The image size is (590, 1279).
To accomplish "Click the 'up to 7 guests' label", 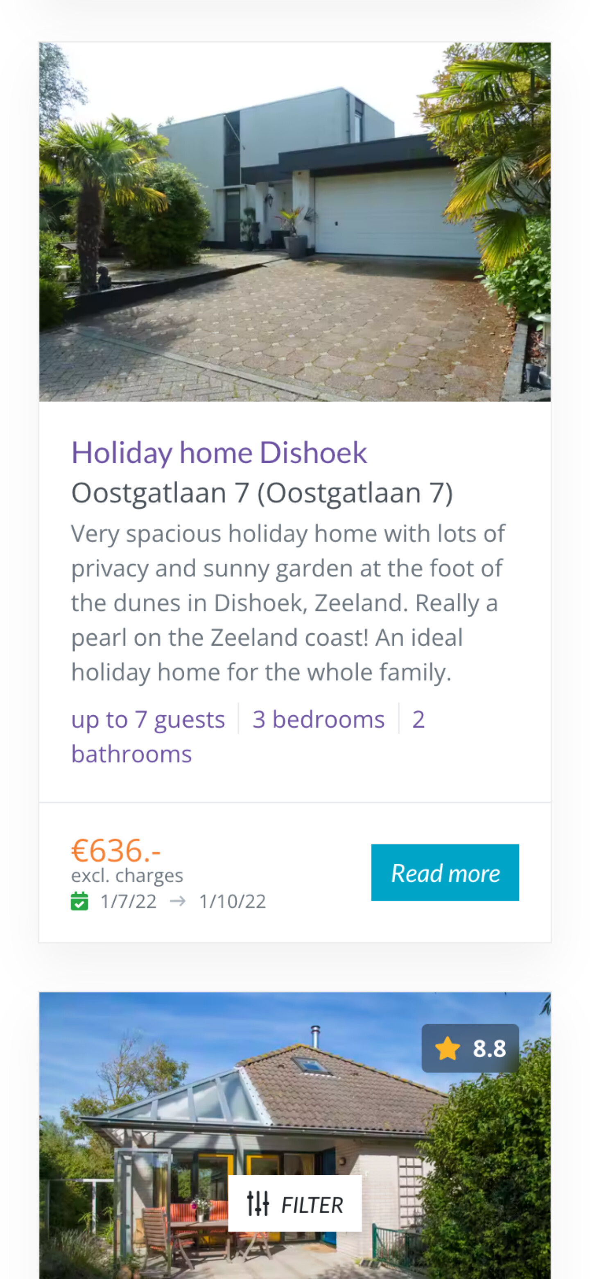I will pos(148,719).
